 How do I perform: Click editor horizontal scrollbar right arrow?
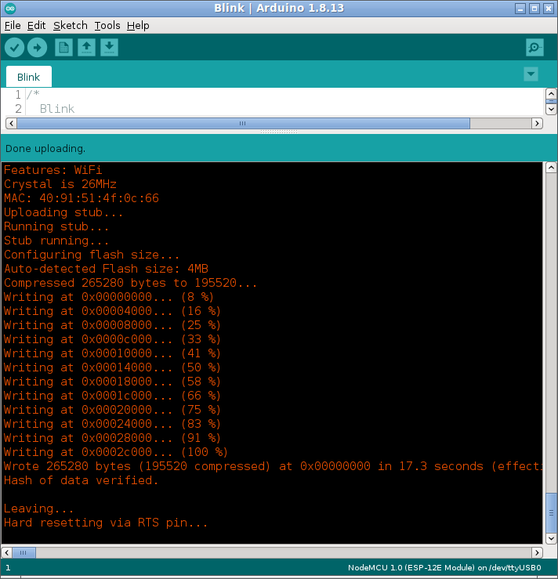click(537, 123)
